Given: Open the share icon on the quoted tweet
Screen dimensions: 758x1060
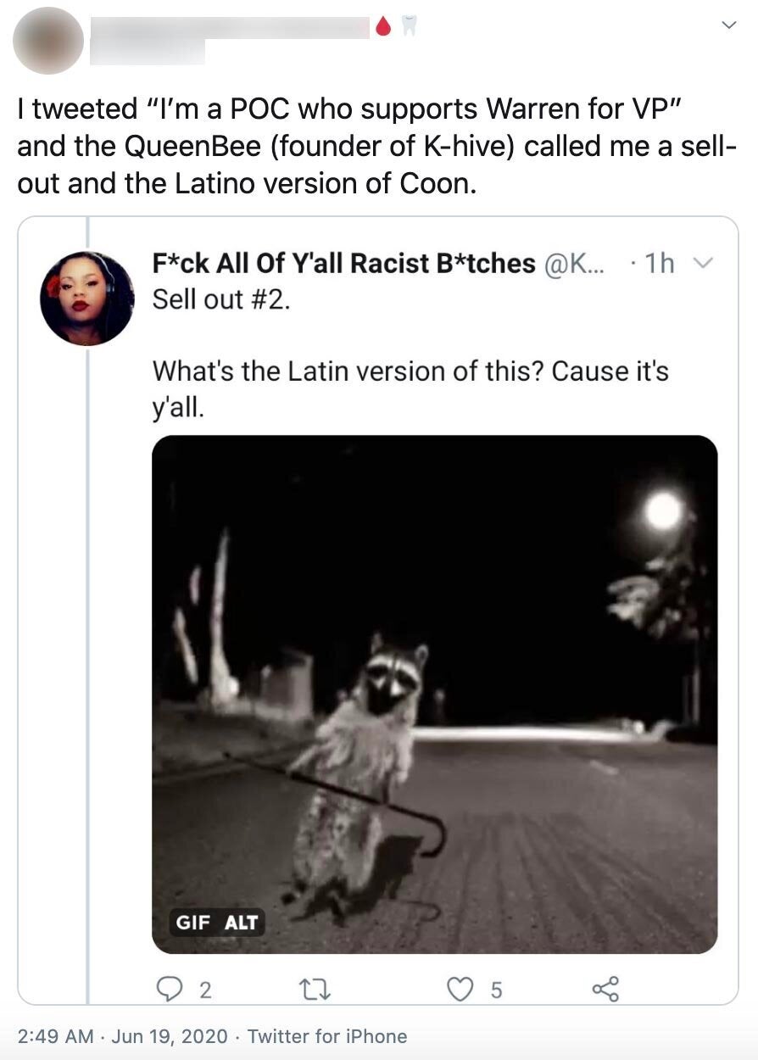Looking at the screenshot, I should coord(604,986).
